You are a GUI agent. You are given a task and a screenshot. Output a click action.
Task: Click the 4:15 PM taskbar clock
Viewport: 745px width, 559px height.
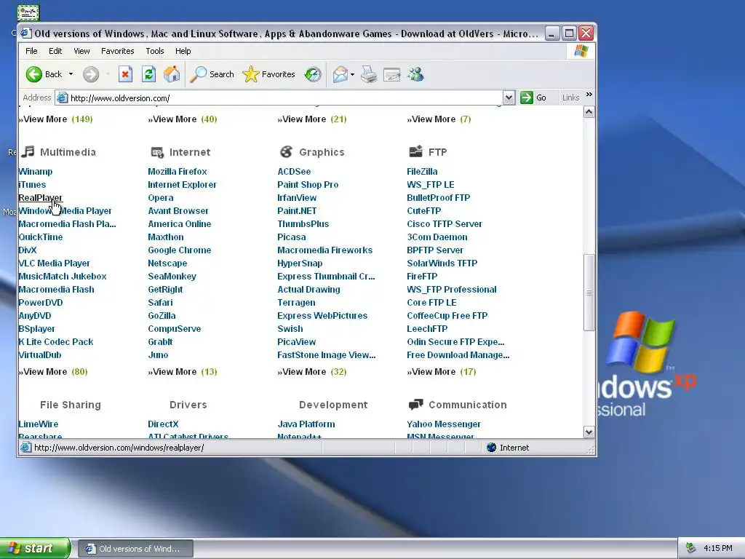point(718,548)
